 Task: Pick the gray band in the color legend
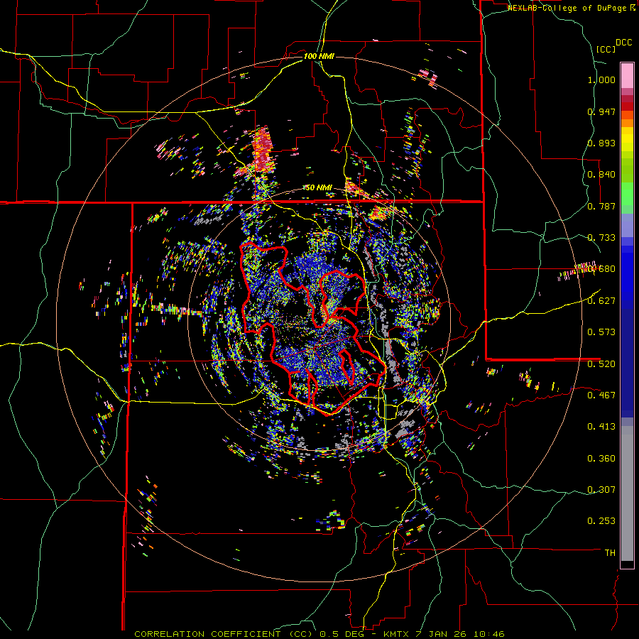click(x=627, y=493)
